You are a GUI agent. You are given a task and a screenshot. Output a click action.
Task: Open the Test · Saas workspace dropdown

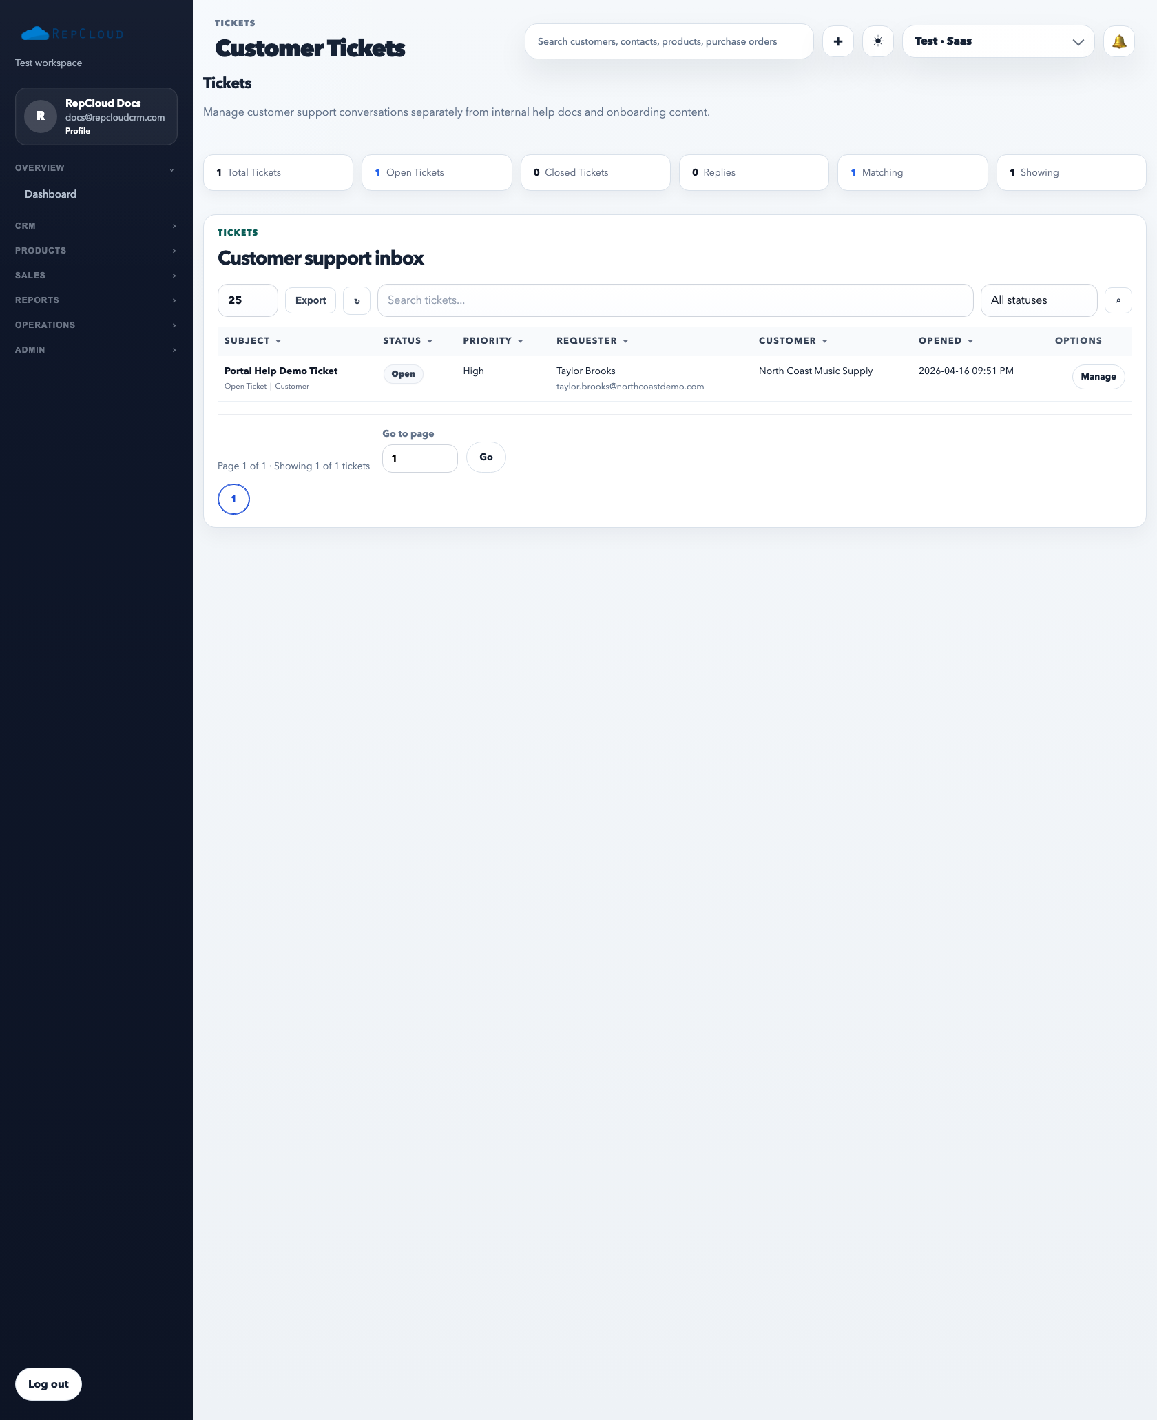click(999, 41)
